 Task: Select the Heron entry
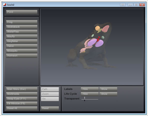pyautogui.click(x=22, y=46)
